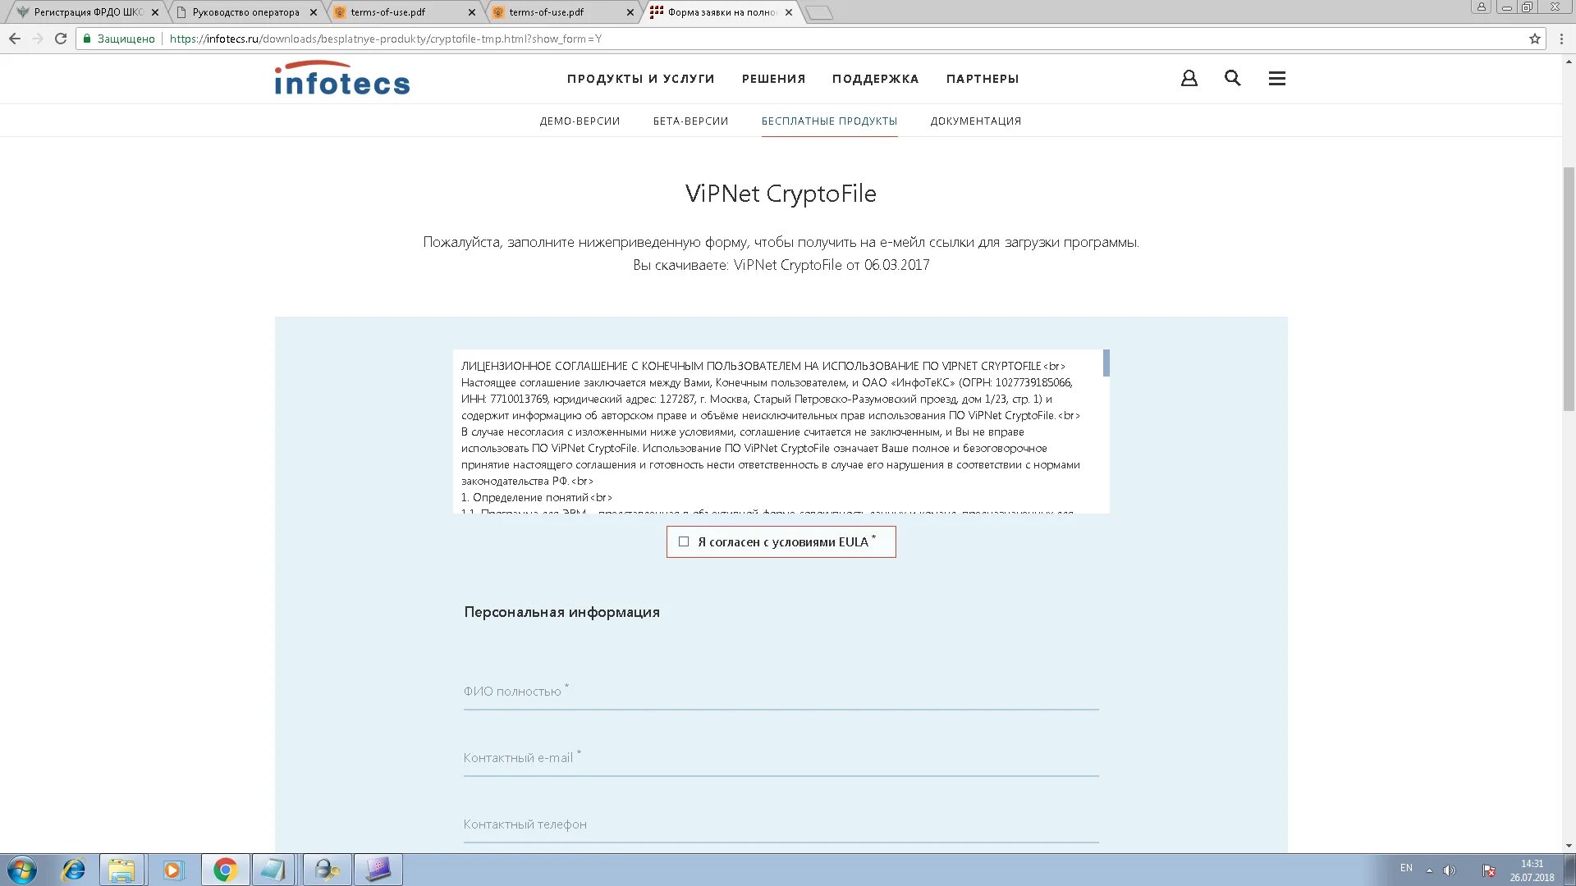Enable the EULA agreement checkbox
The width and height of the screenshot is (1576, 886).
pyautogui.click(x=683, y=542)
